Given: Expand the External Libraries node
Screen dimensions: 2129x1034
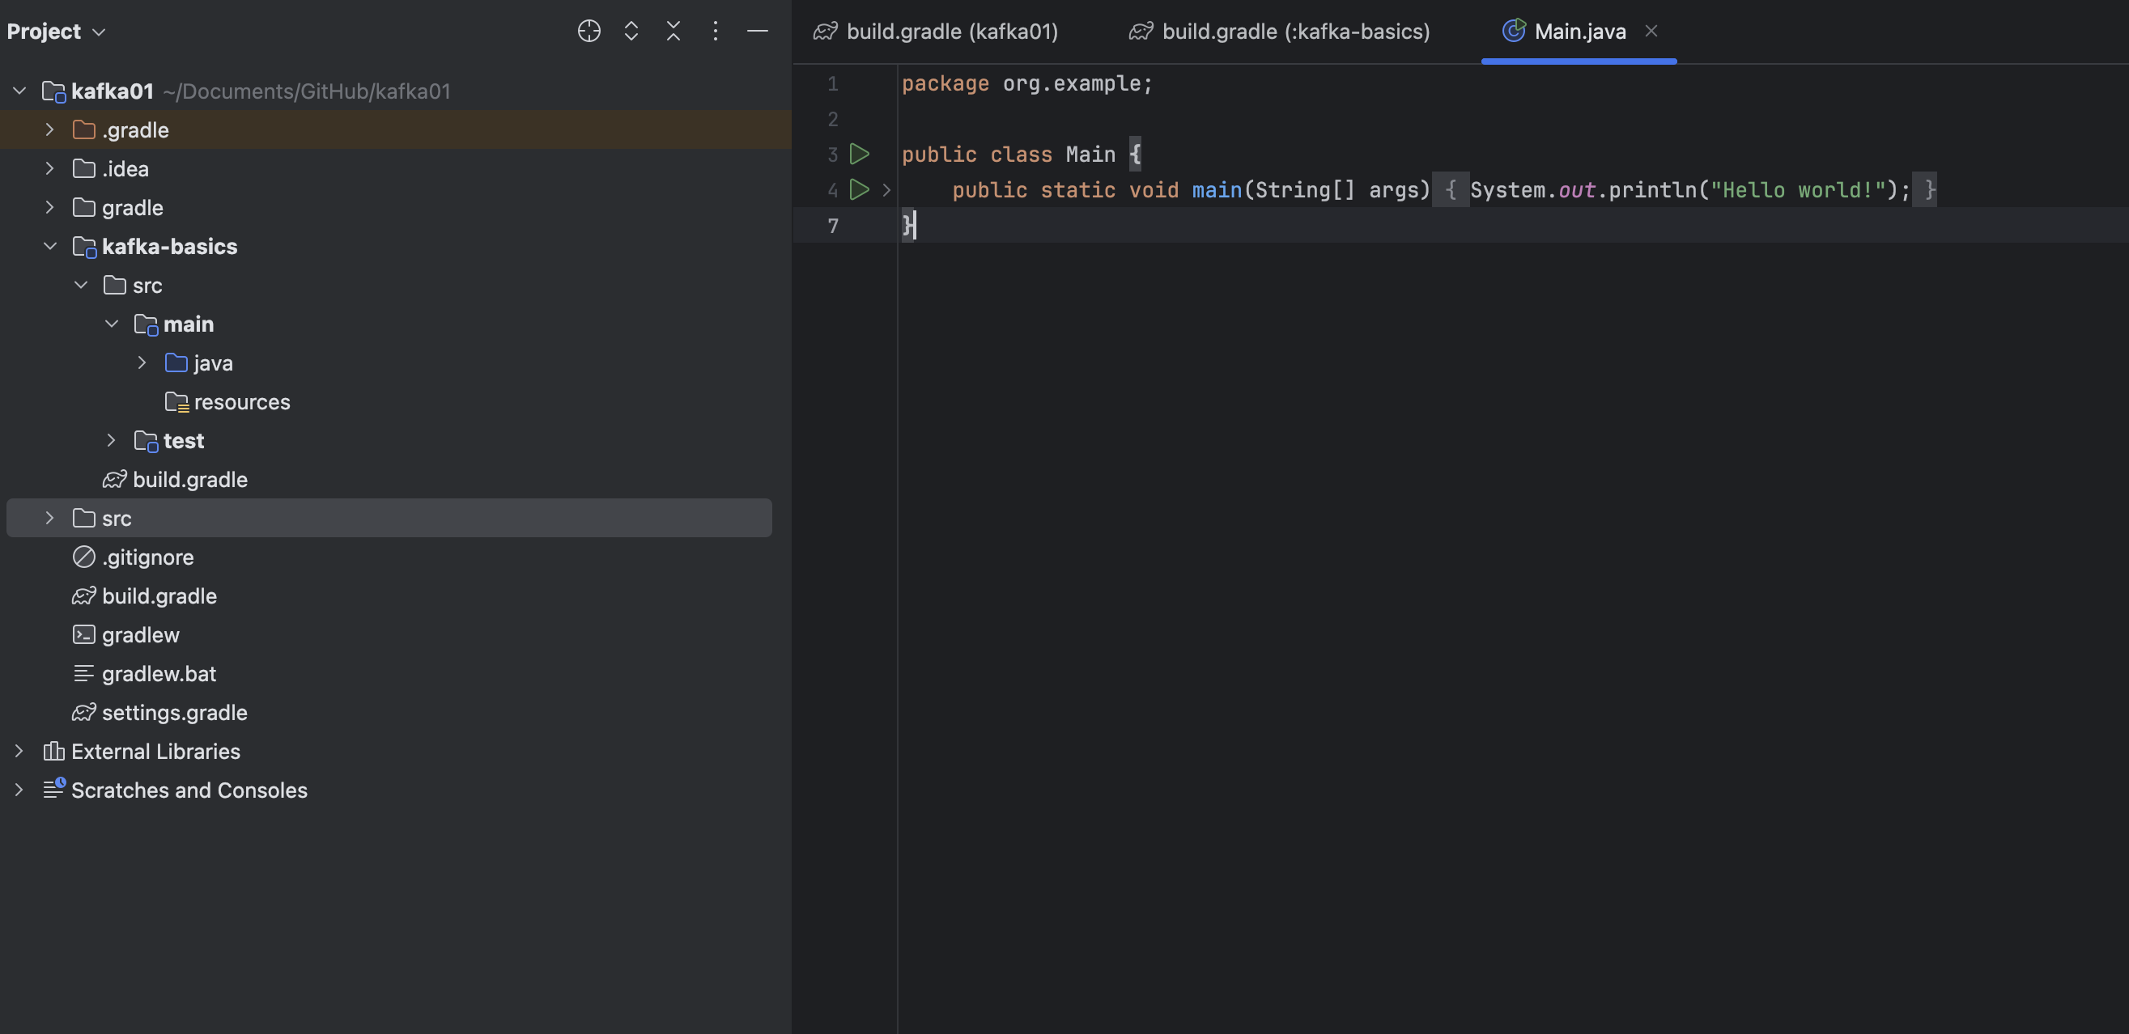Looking at the screenshot, I should tap(19, 751).
